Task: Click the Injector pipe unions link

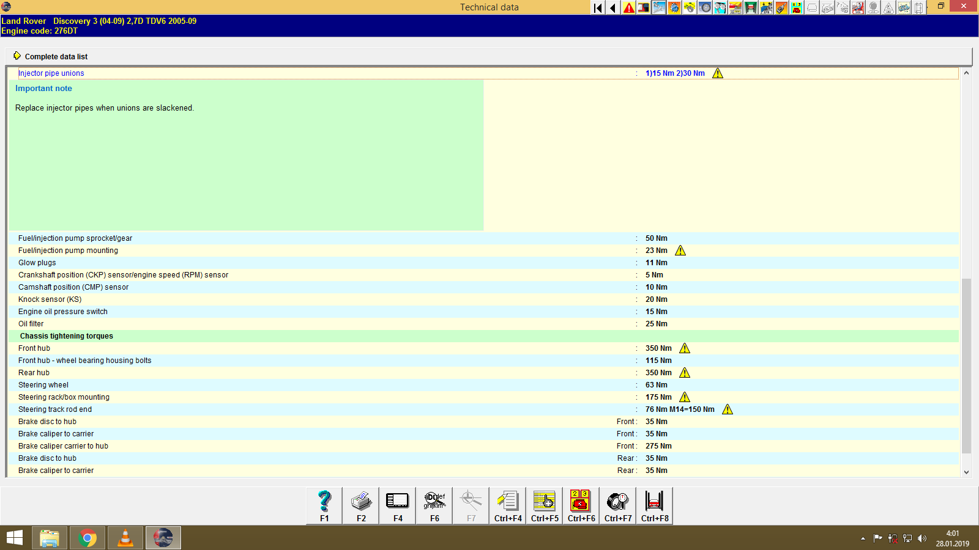Action: 51,73
